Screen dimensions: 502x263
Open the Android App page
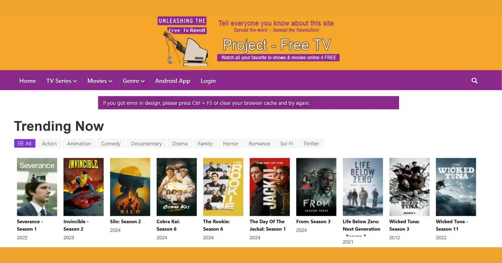tap(172, 81)
